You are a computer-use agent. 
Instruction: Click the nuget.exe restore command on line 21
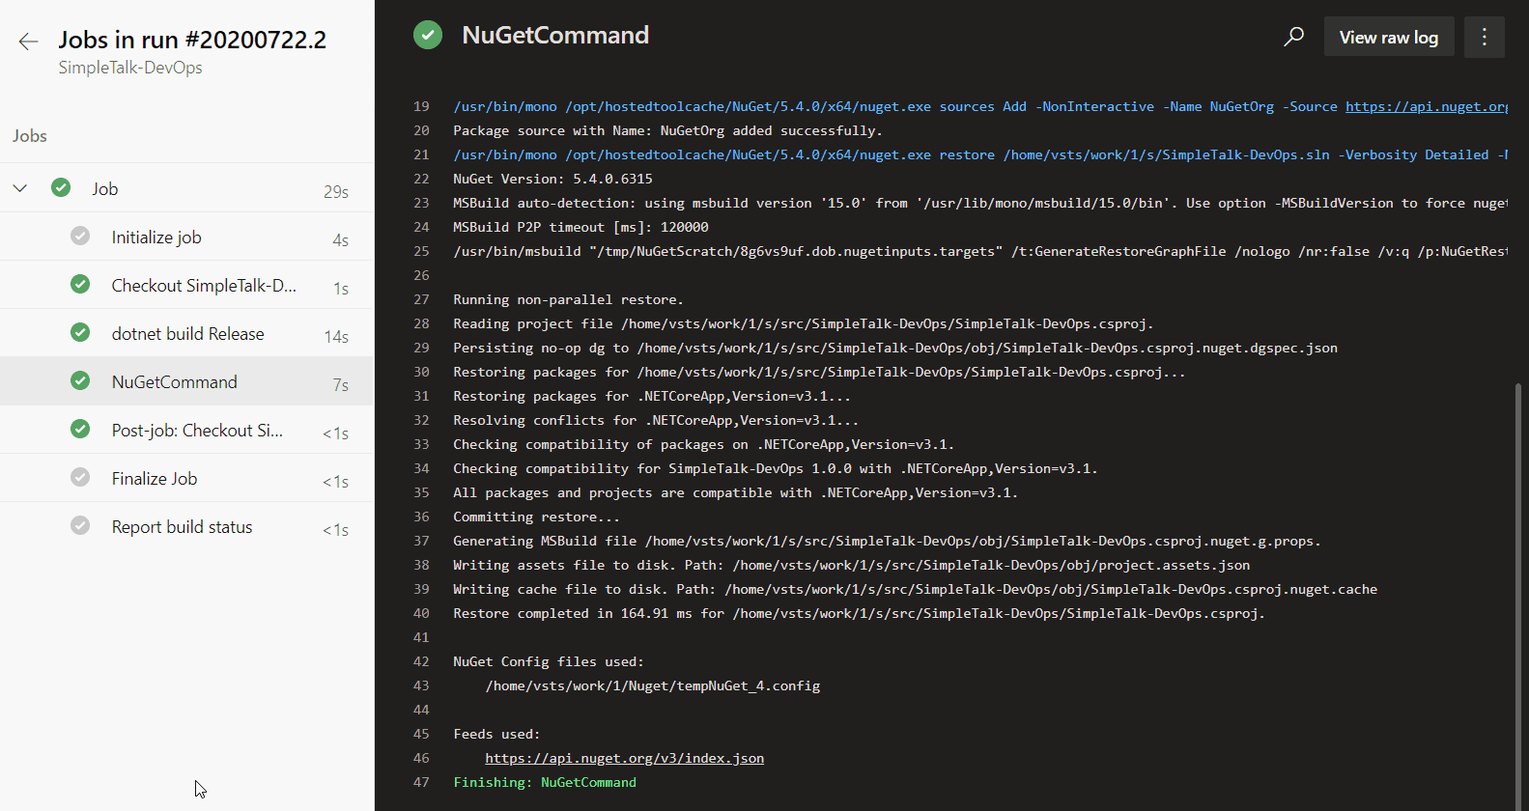coord(980,154)
